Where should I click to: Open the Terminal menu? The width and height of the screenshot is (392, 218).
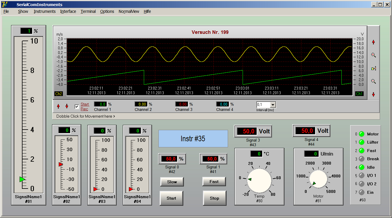[88, 11]
